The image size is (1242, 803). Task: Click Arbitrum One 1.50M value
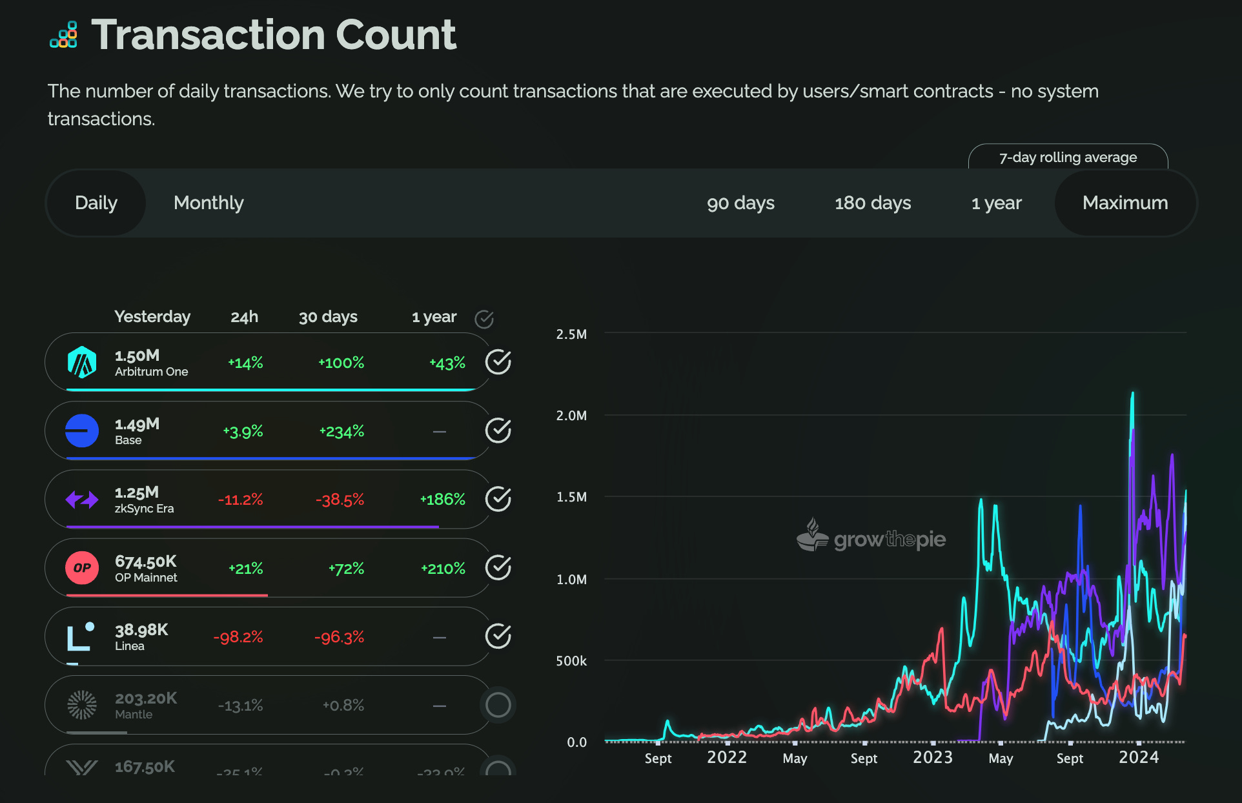tap(137, 356)
